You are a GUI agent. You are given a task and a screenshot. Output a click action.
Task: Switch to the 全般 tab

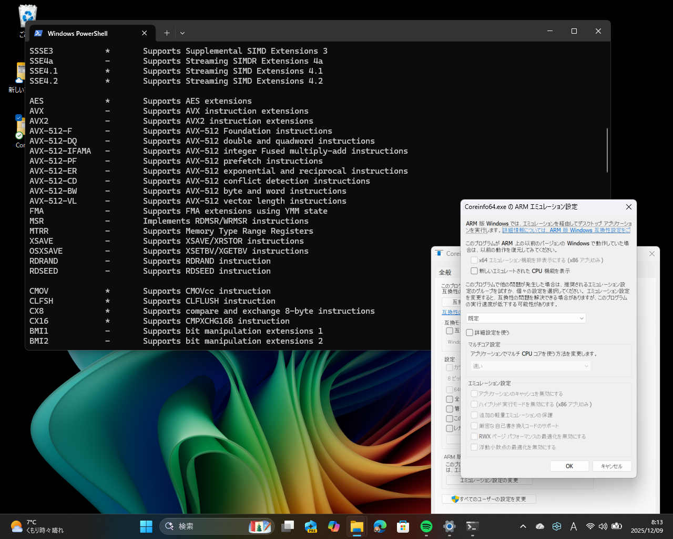pos(446,272)
